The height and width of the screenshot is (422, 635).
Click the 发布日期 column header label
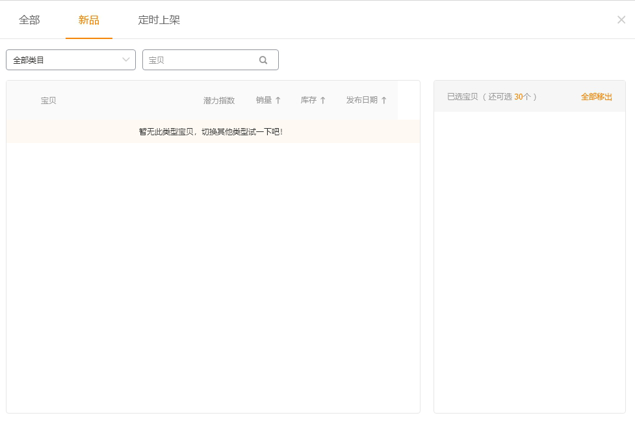point(362,100)
